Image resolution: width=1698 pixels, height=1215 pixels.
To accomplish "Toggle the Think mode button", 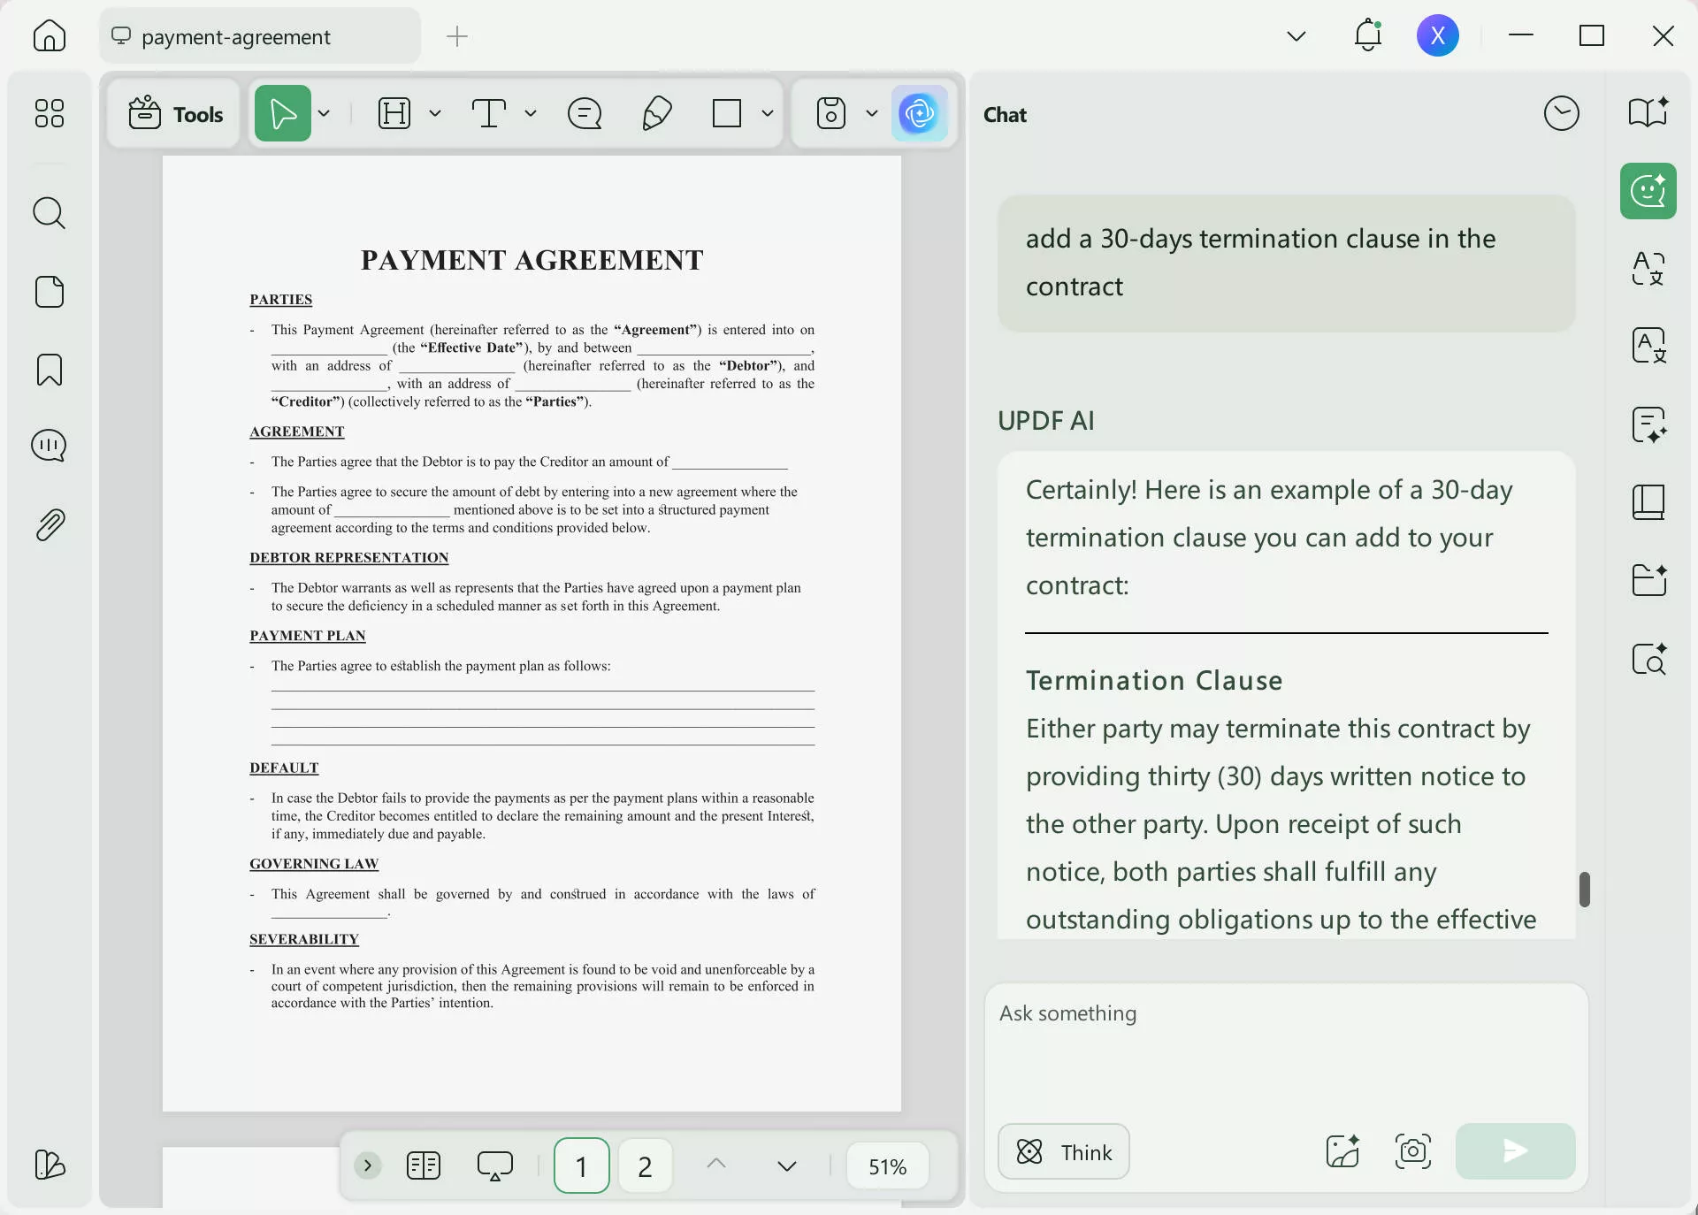I will (1064, 1151).
